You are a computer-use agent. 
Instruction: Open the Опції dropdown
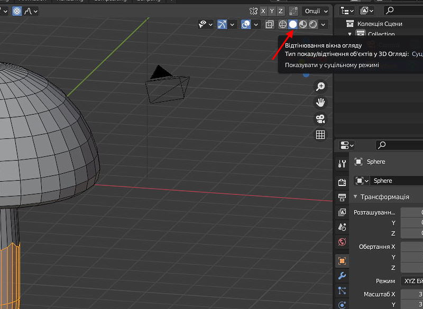tap(316, 11)
